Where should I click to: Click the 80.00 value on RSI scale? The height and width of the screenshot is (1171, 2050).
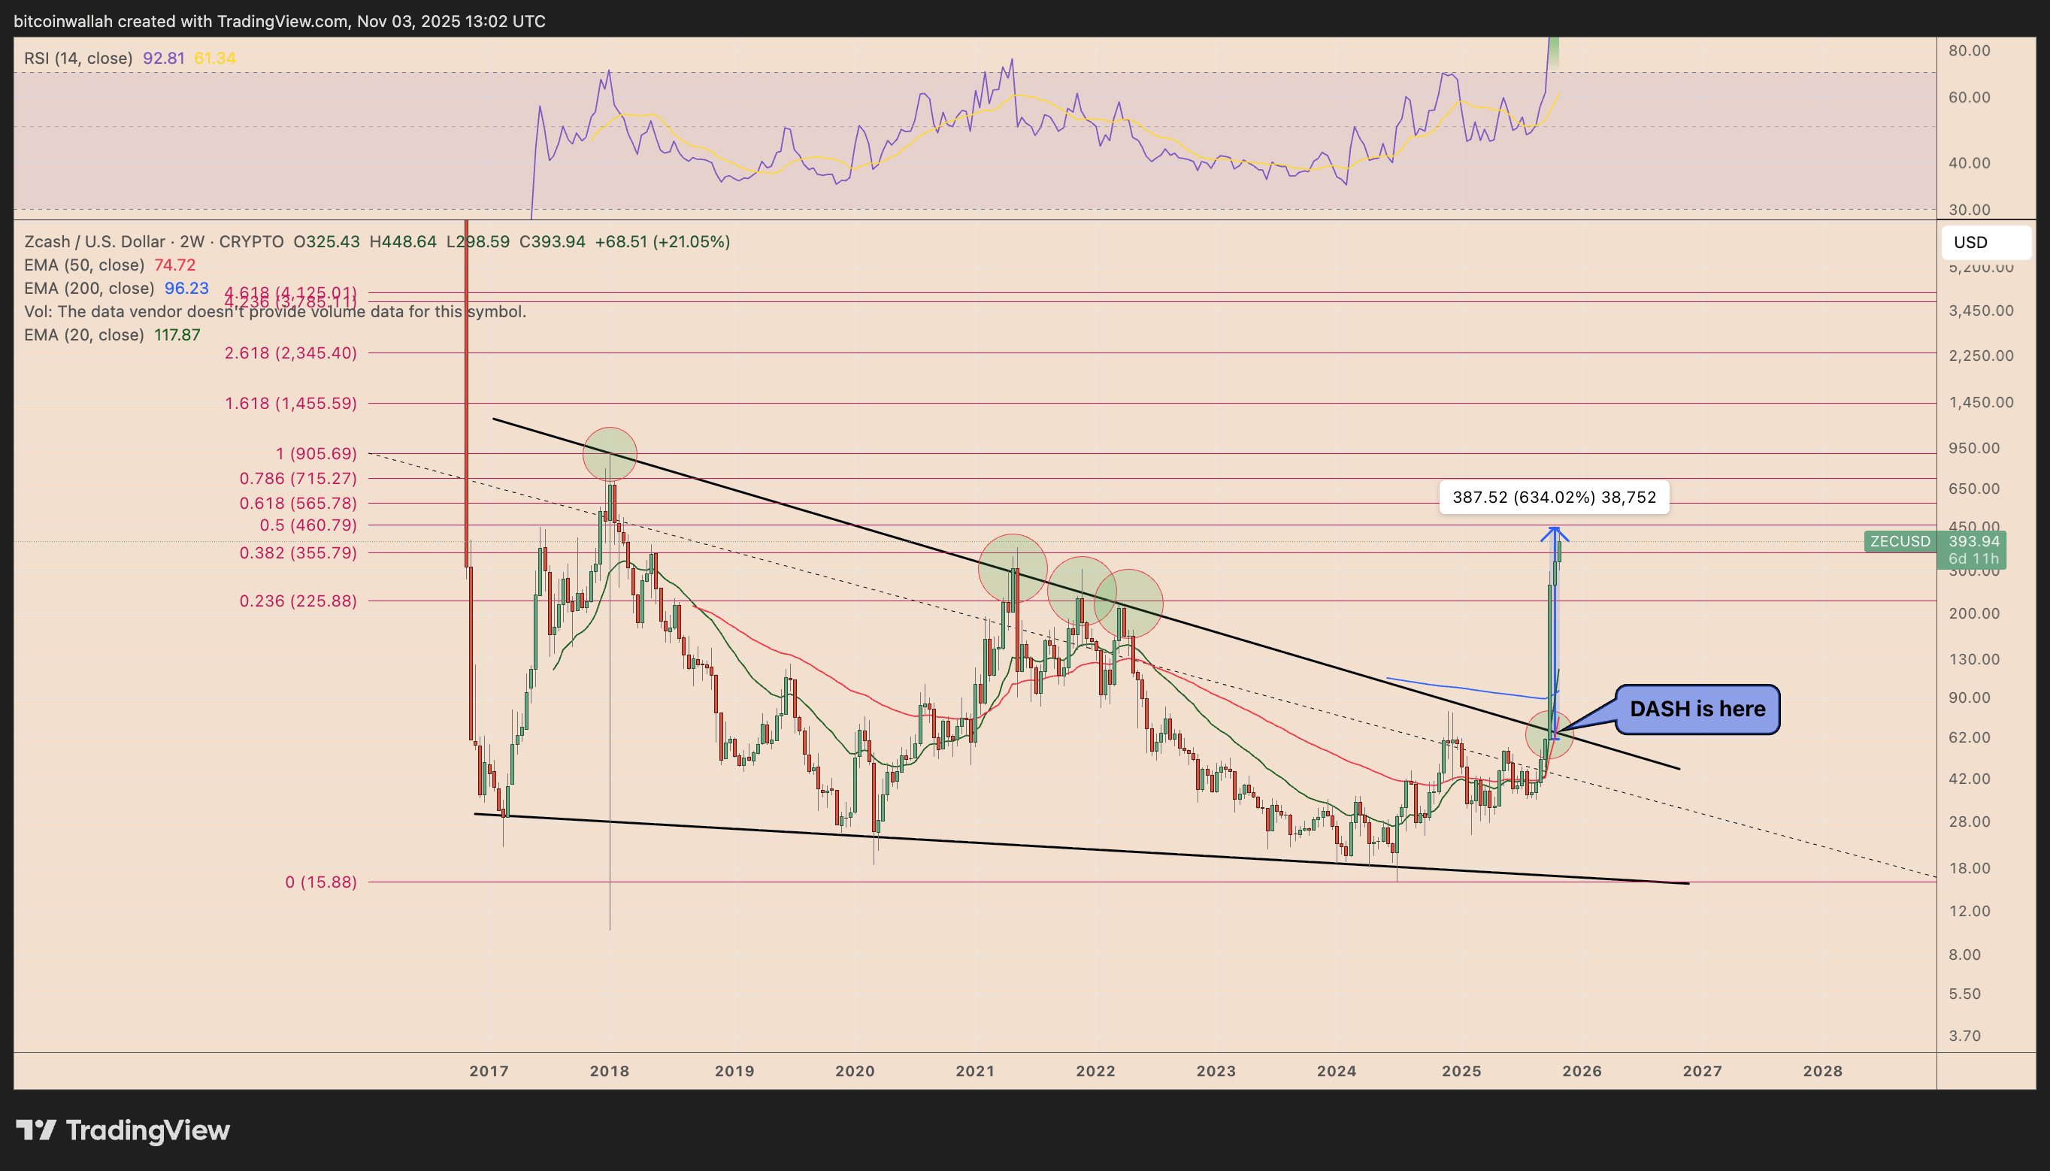point(1969,50)
